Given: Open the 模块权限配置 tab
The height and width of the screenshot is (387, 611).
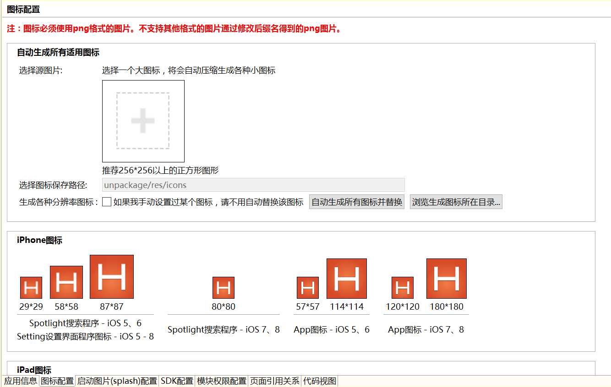Looking at the screenshot, I should tap(222, 380).
